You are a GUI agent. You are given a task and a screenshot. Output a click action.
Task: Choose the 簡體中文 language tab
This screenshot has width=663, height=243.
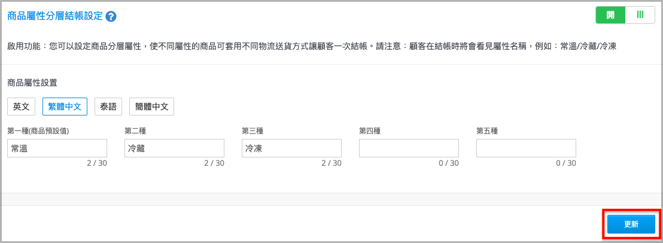[151, 107]
